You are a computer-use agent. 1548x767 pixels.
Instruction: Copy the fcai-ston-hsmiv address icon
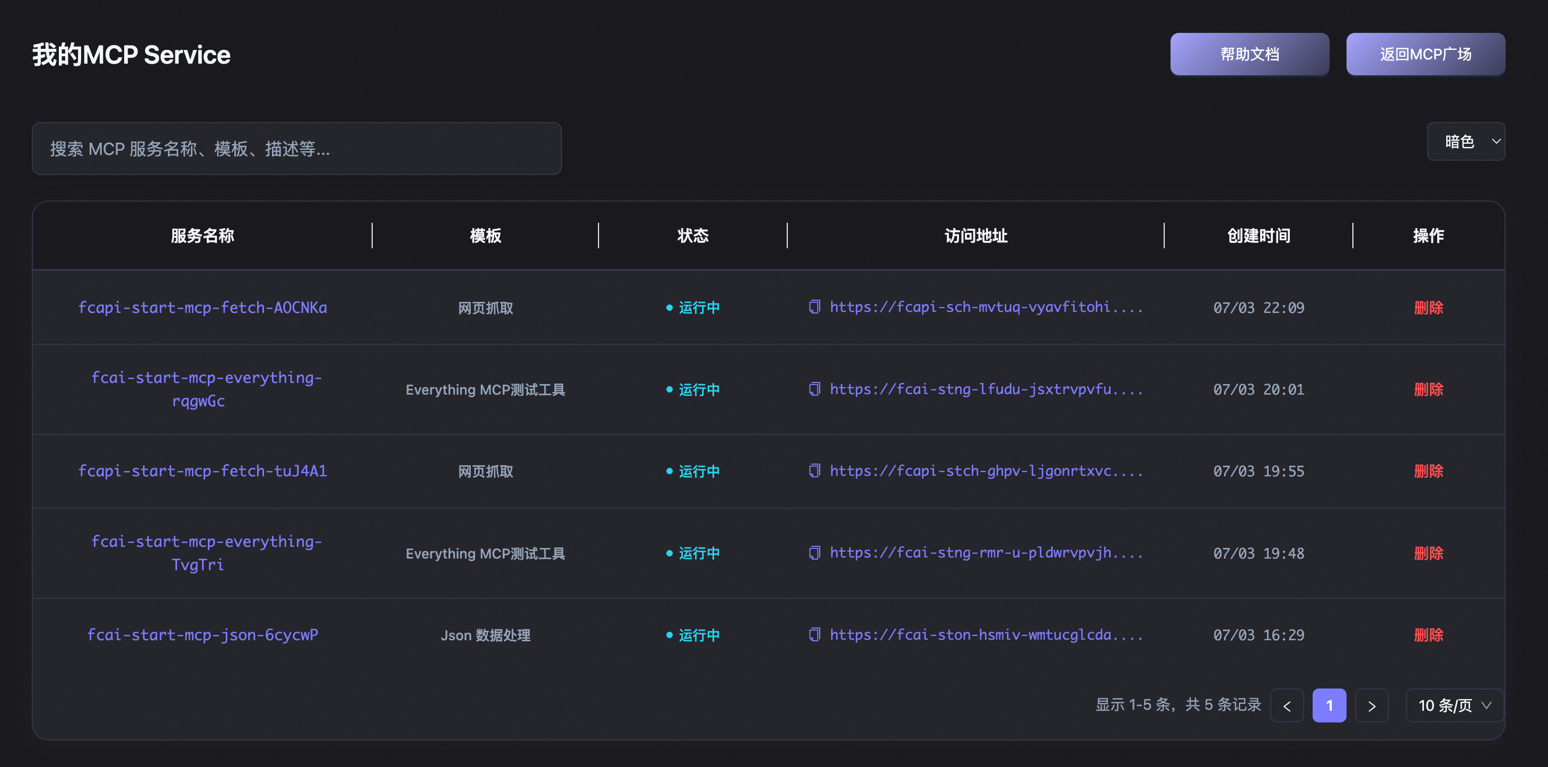pyautogui.click(x=814, y=634)
